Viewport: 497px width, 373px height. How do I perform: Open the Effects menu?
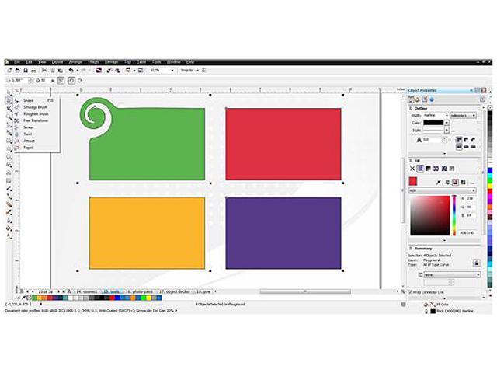(92, 61)
